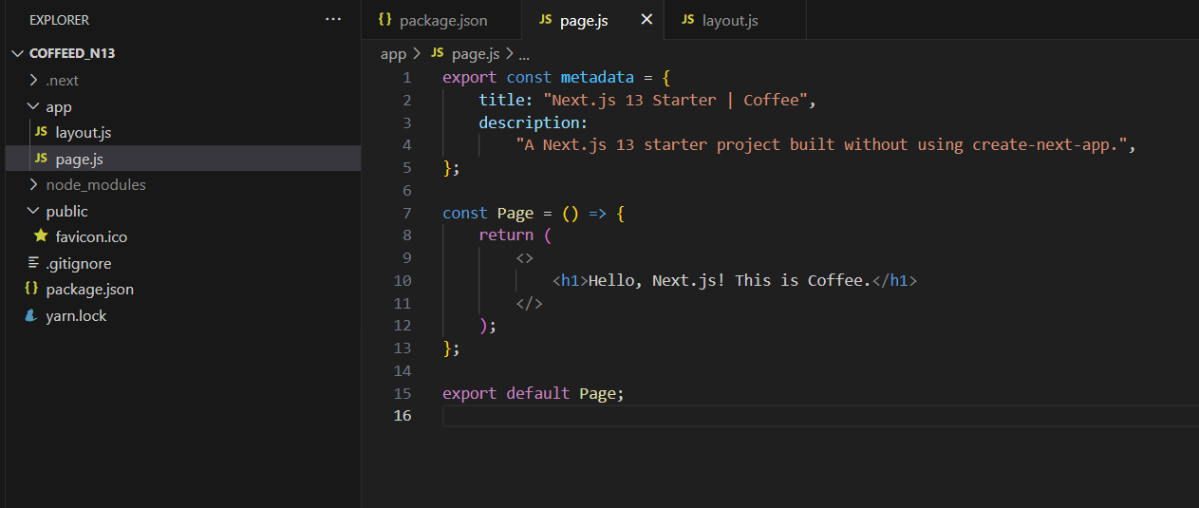
Task: Click "const Page" declaration on line 7
Action: tap(488, 213)
